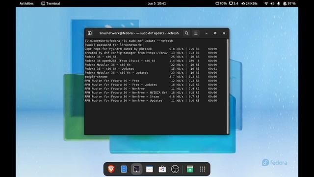This screenshot has width=314, height=177.
Task: Open the blue Files app in the dock
Action: (x=124, y=169)
